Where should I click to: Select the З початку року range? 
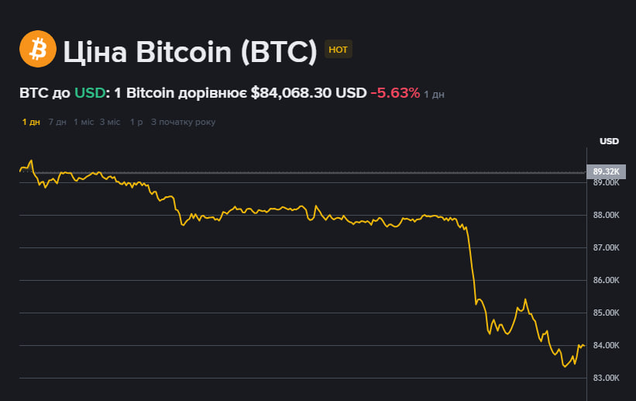(x=183, y=122)
